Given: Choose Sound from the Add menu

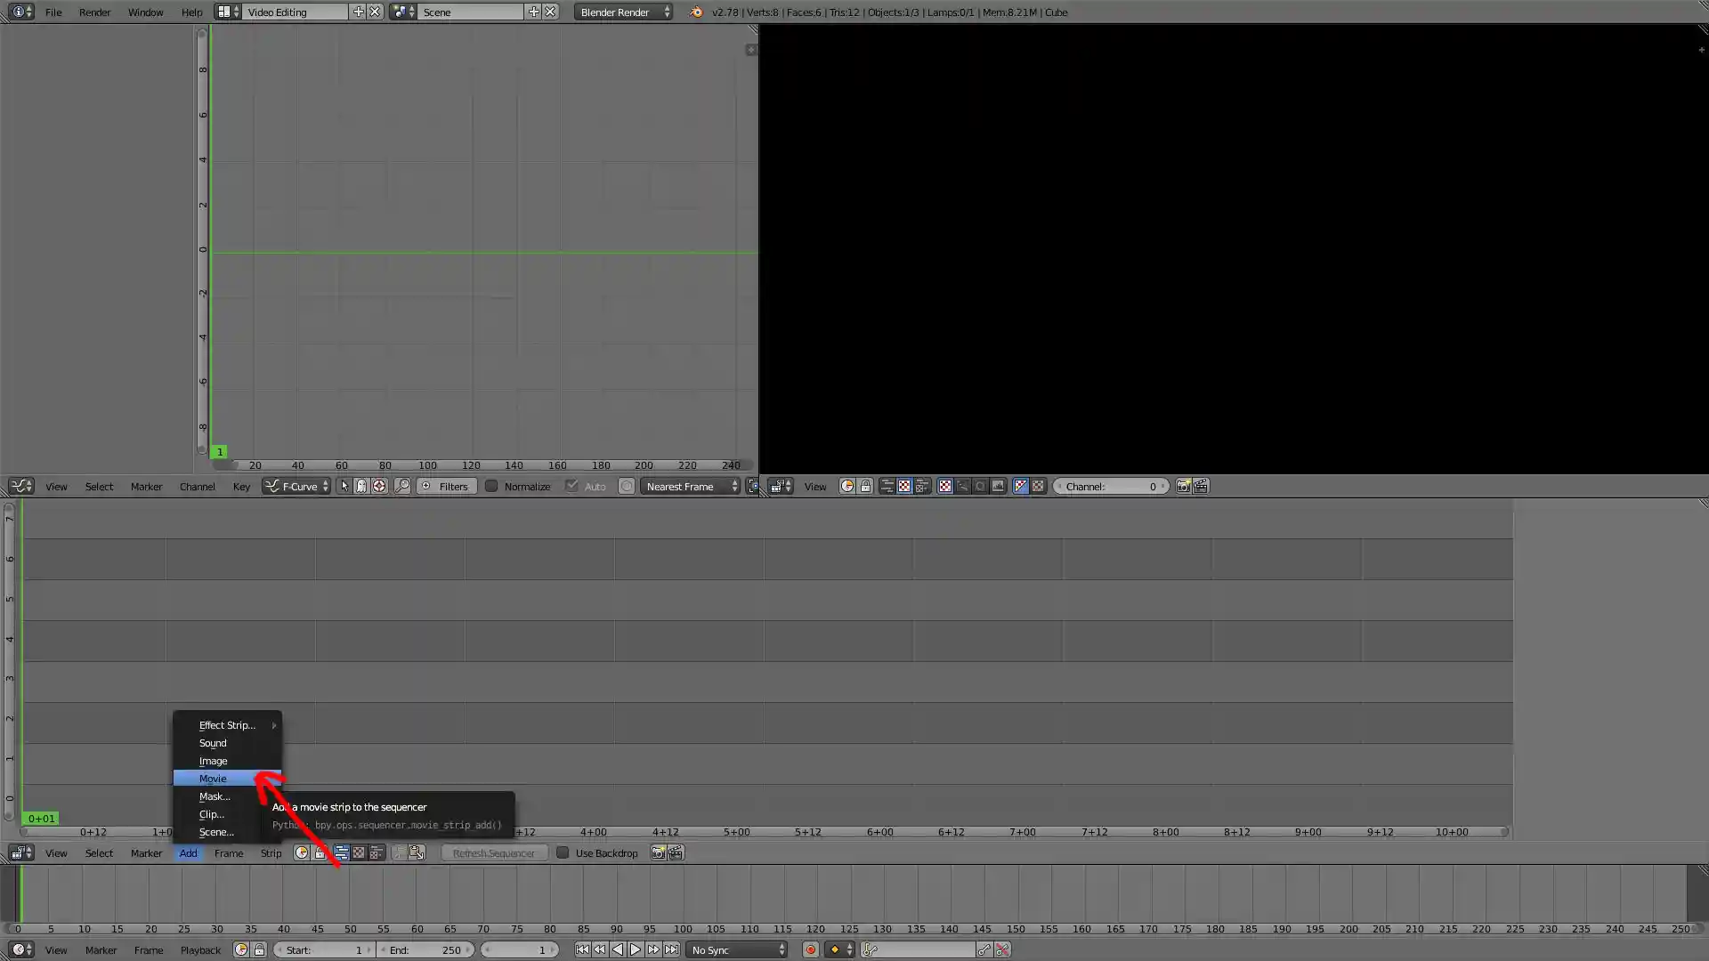Looking at the screenshot, I should tap(213, 742).
